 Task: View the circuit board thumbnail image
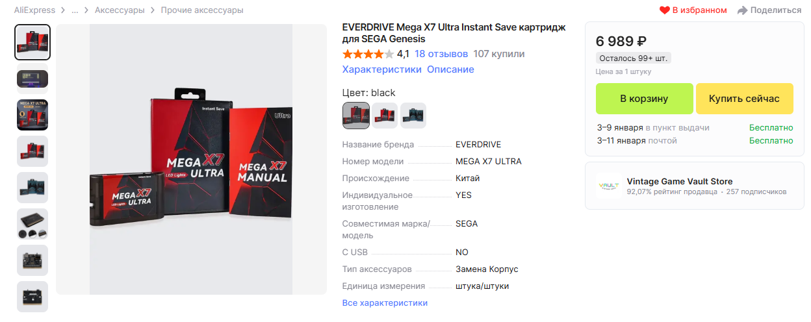pos(32,260)
